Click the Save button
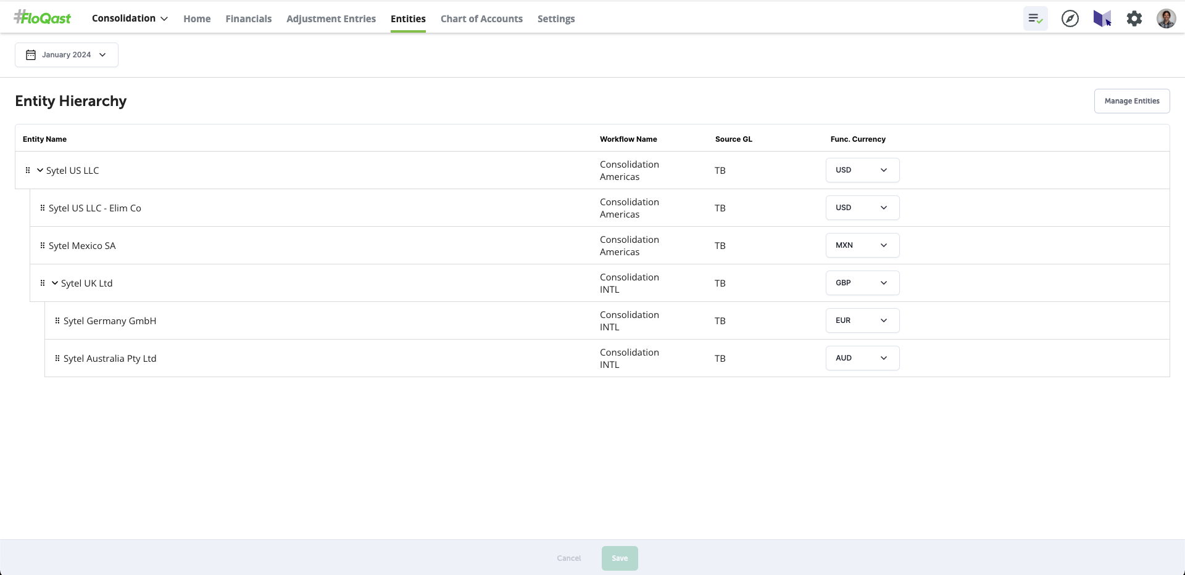Viewport: 1185px width, 575px height. [620, 558]
